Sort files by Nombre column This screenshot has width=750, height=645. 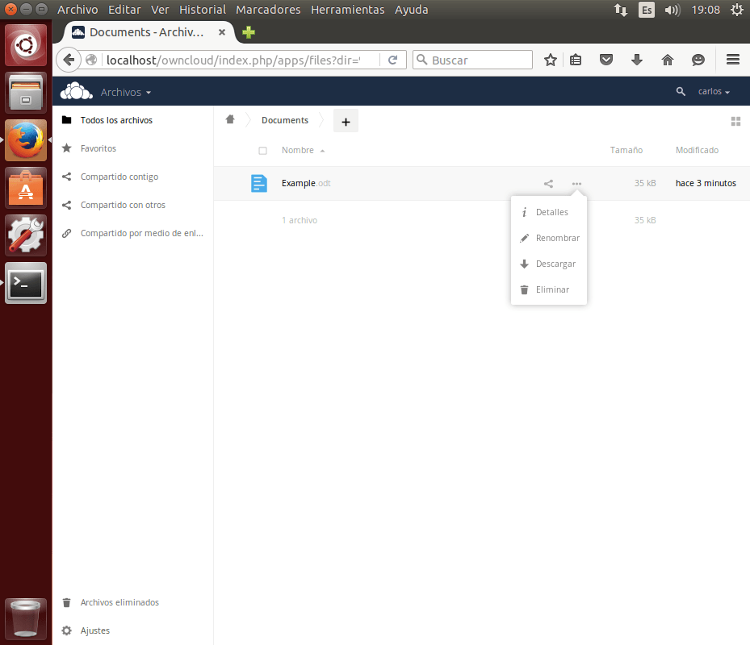coord(298,150)
